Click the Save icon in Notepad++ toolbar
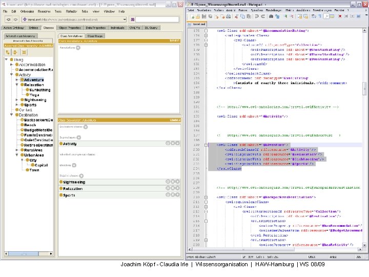The width and height of the screenshot is (369, 277). 204,16
